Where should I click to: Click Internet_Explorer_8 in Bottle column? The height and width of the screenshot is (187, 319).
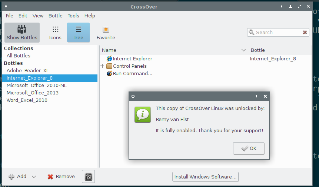point(273,59)
